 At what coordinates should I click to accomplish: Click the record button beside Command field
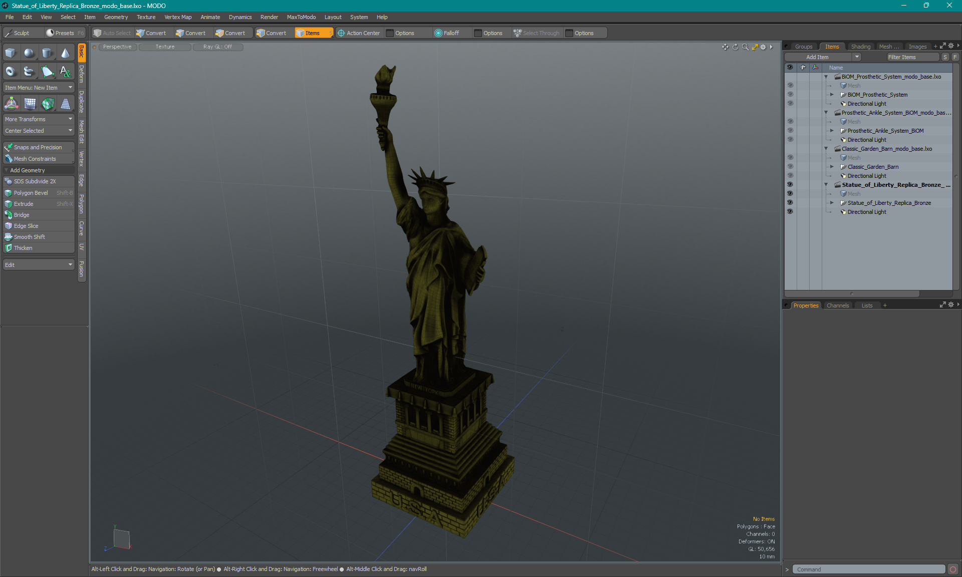(953, 569)
